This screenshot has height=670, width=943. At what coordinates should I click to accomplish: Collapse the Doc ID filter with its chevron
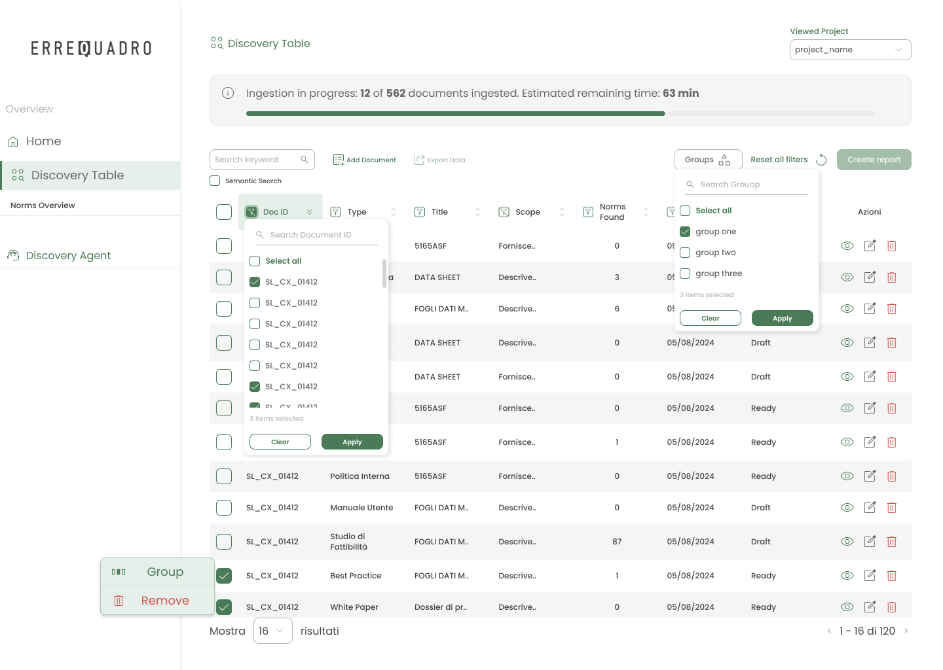[309, 211]
